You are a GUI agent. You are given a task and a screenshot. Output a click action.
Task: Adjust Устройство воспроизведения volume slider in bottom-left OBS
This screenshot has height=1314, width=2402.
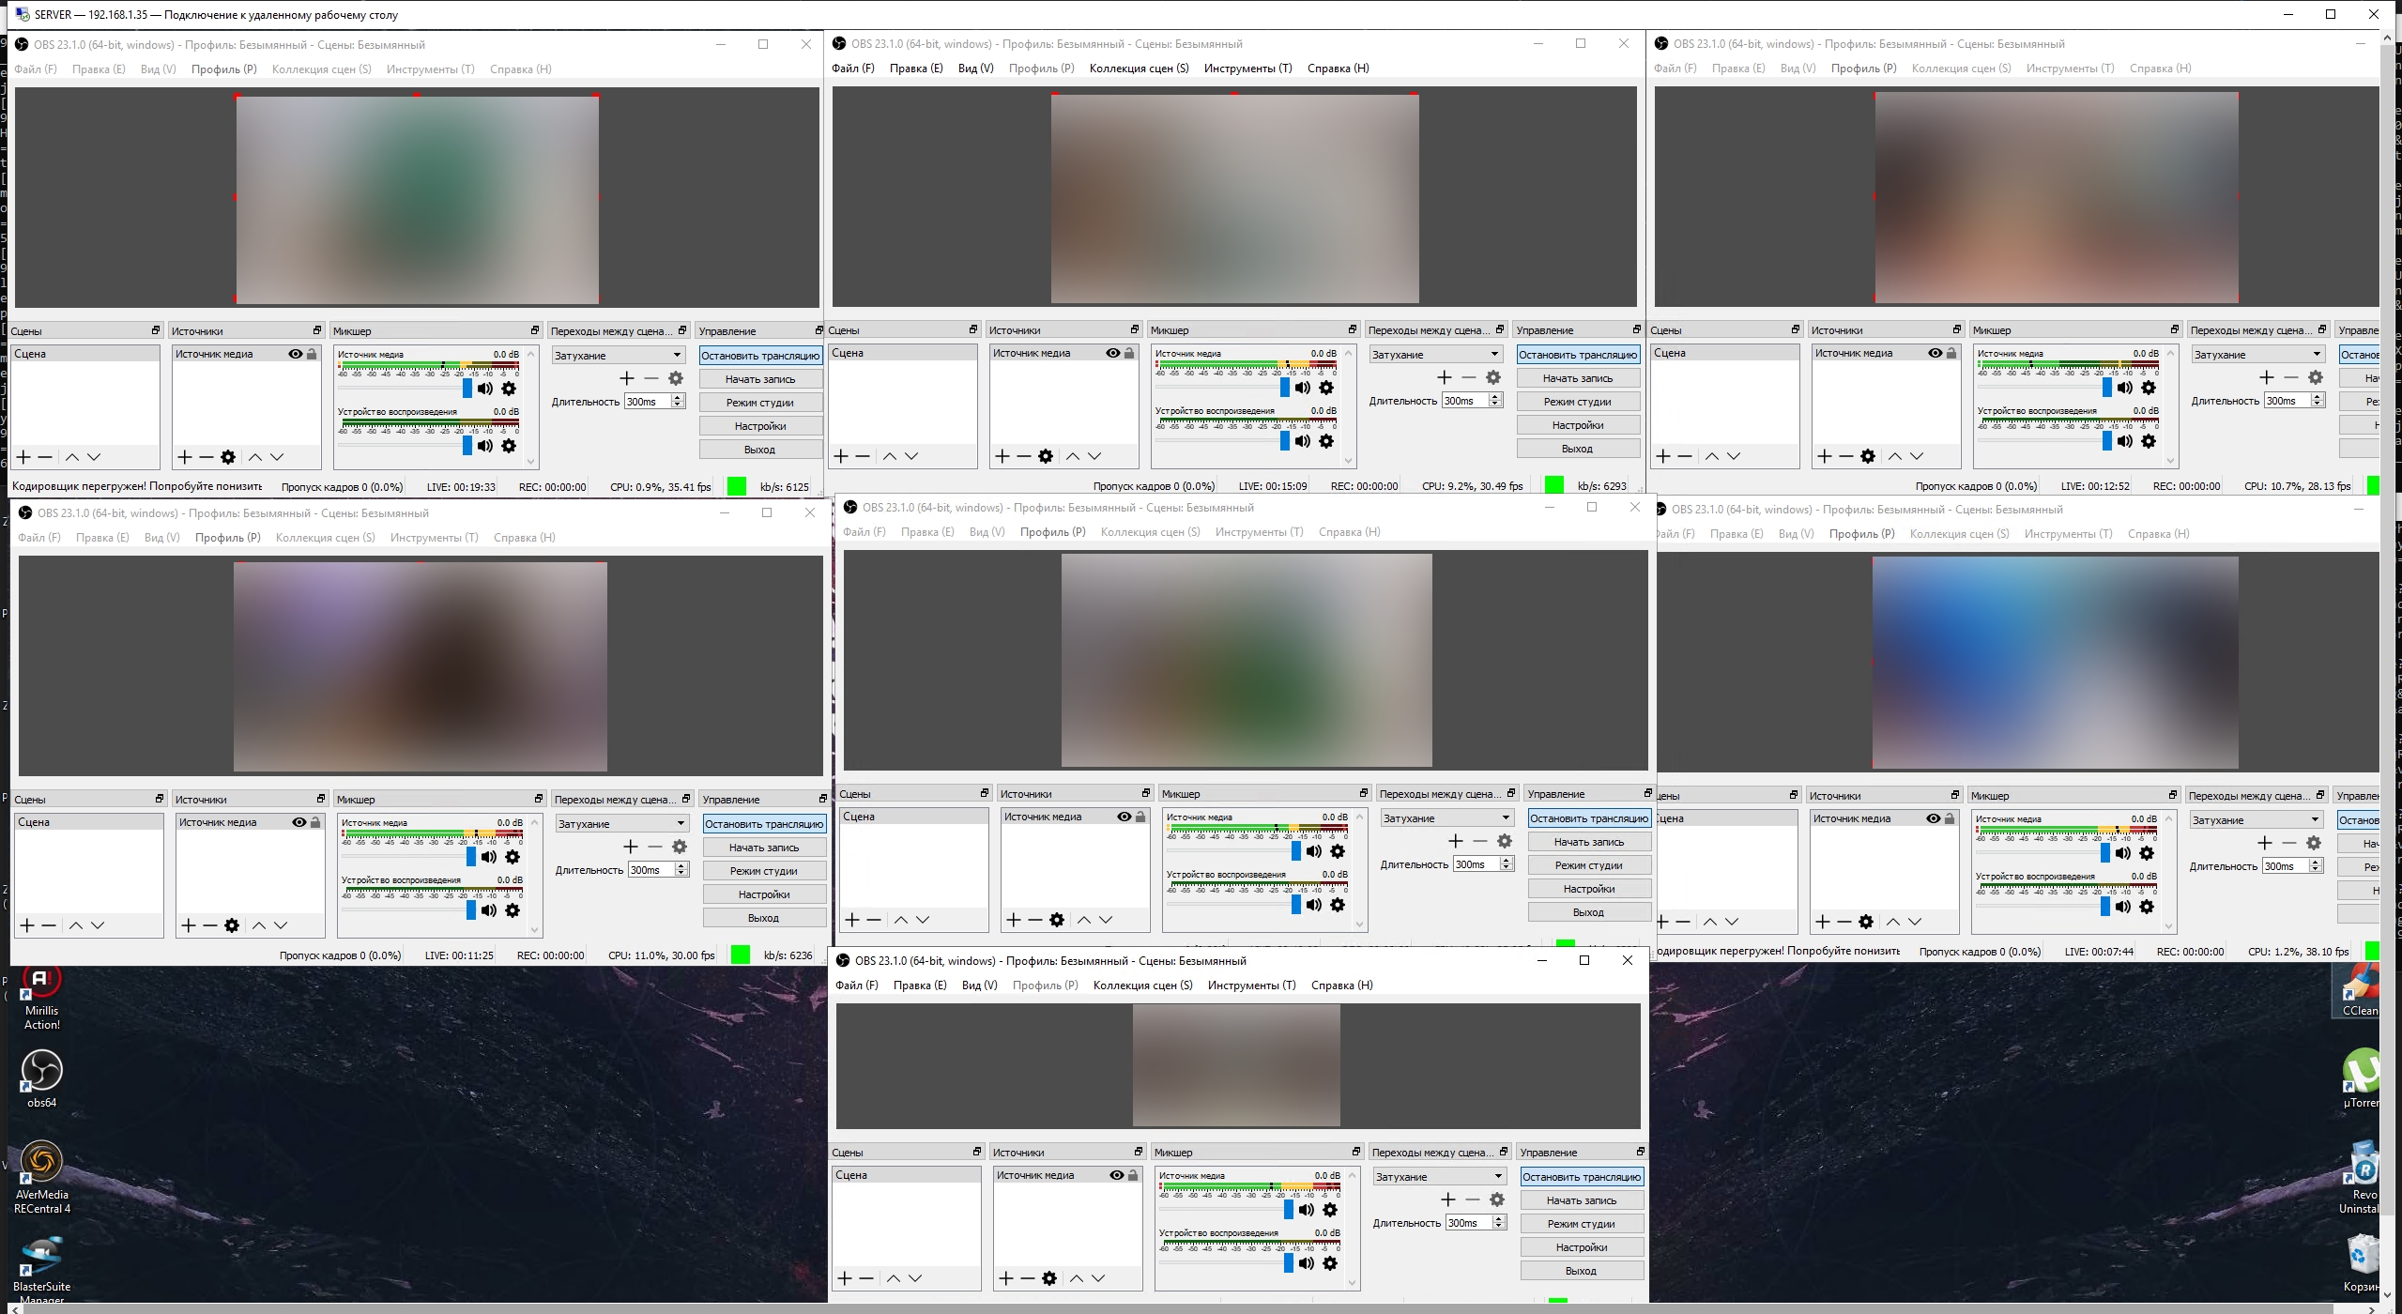tap(471, 909)
